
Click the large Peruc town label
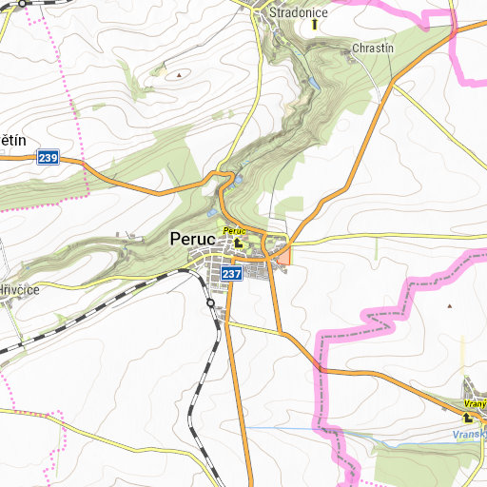click(193, 239)
